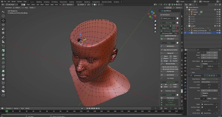Open the Snap Mode dropdown
The width and height of the screenshot is (222, 117).
click(x=209, y=82)
